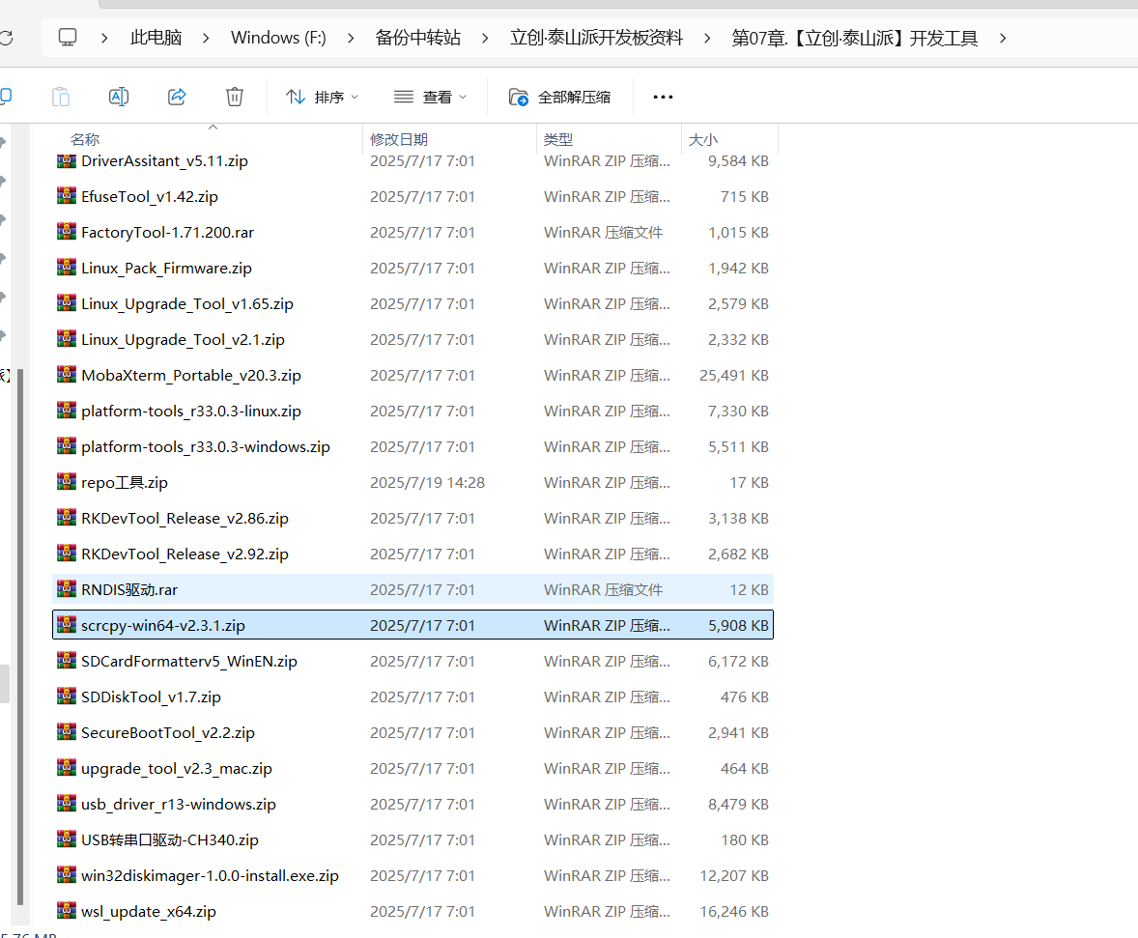Click 此电脑 in the breadcrumb path
This screenshot has width=1138, height=938.
[x=156, y=38]
